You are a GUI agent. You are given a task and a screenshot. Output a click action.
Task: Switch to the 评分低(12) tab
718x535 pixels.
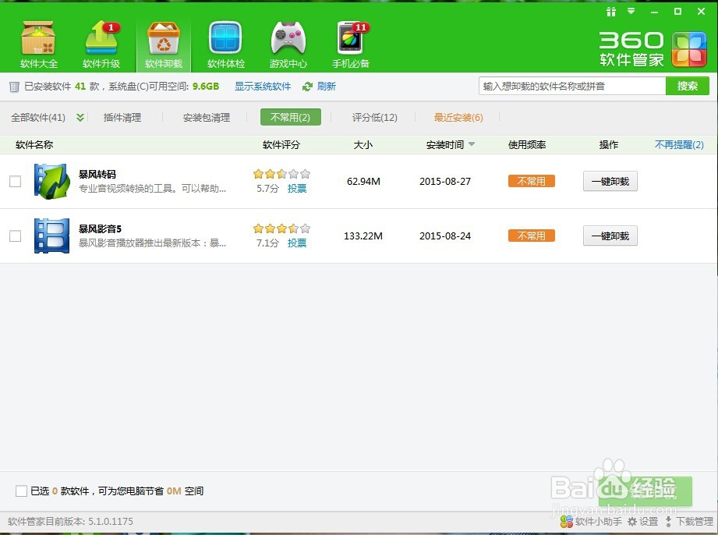click(x=374, y=118)
